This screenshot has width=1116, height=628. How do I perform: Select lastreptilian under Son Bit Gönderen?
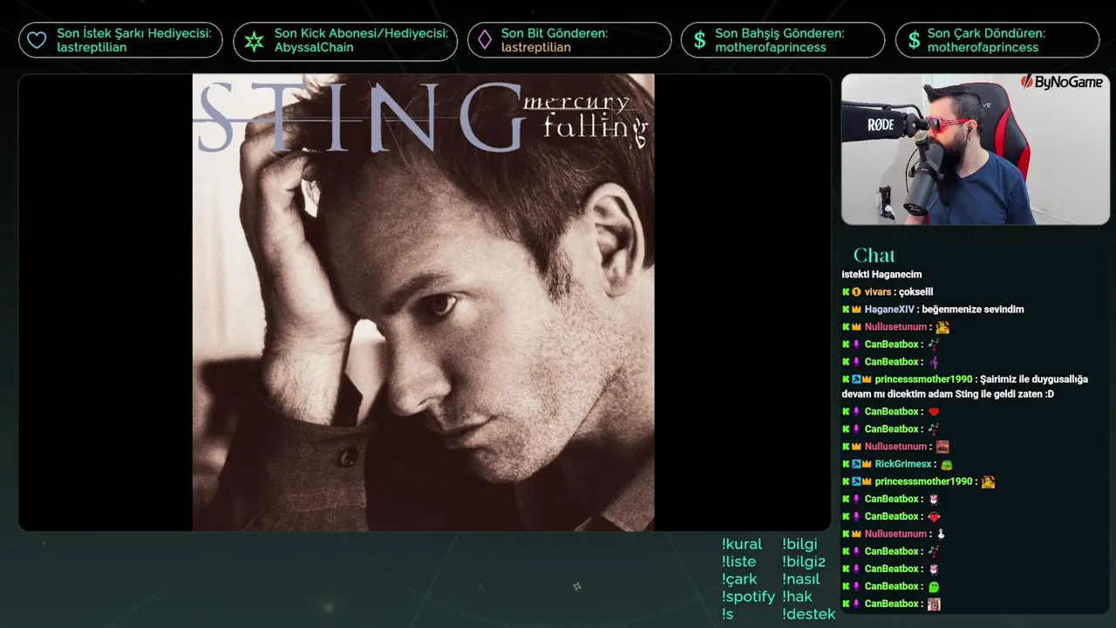536,47
